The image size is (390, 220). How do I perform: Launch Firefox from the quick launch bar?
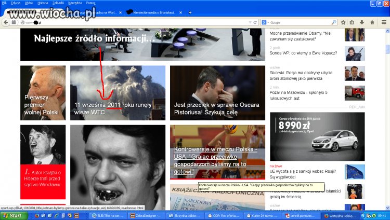click(36, 215)
